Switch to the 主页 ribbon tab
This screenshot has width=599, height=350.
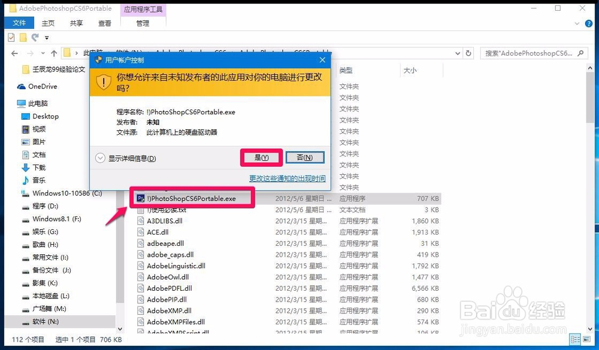click(48, 23)
